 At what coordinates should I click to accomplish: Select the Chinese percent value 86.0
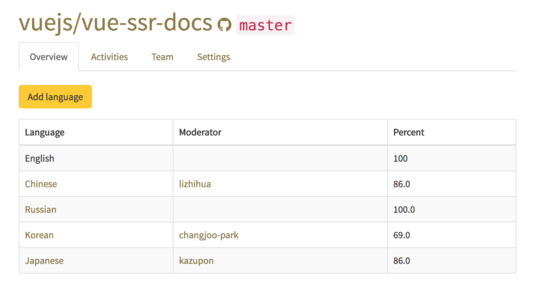click(402, 184)
